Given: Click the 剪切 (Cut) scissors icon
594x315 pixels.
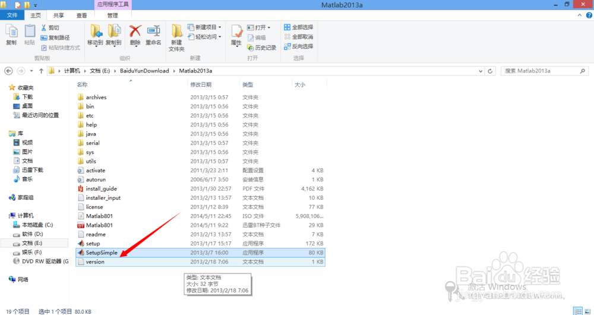Looking at the screenshot, I should coord(44,28).
